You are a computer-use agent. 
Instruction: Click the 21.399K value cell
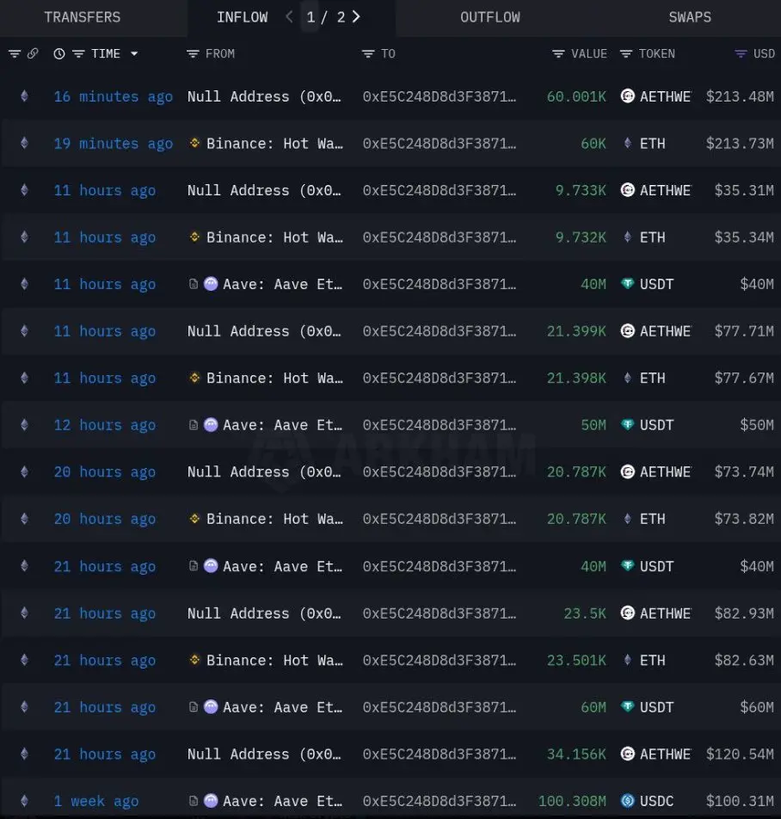576,331
